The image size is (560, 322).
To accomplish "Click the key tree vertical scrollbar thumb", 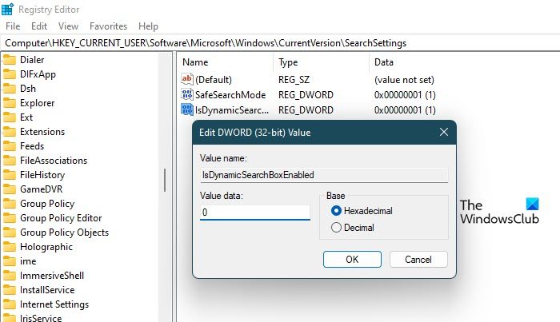I will point(165,180).
